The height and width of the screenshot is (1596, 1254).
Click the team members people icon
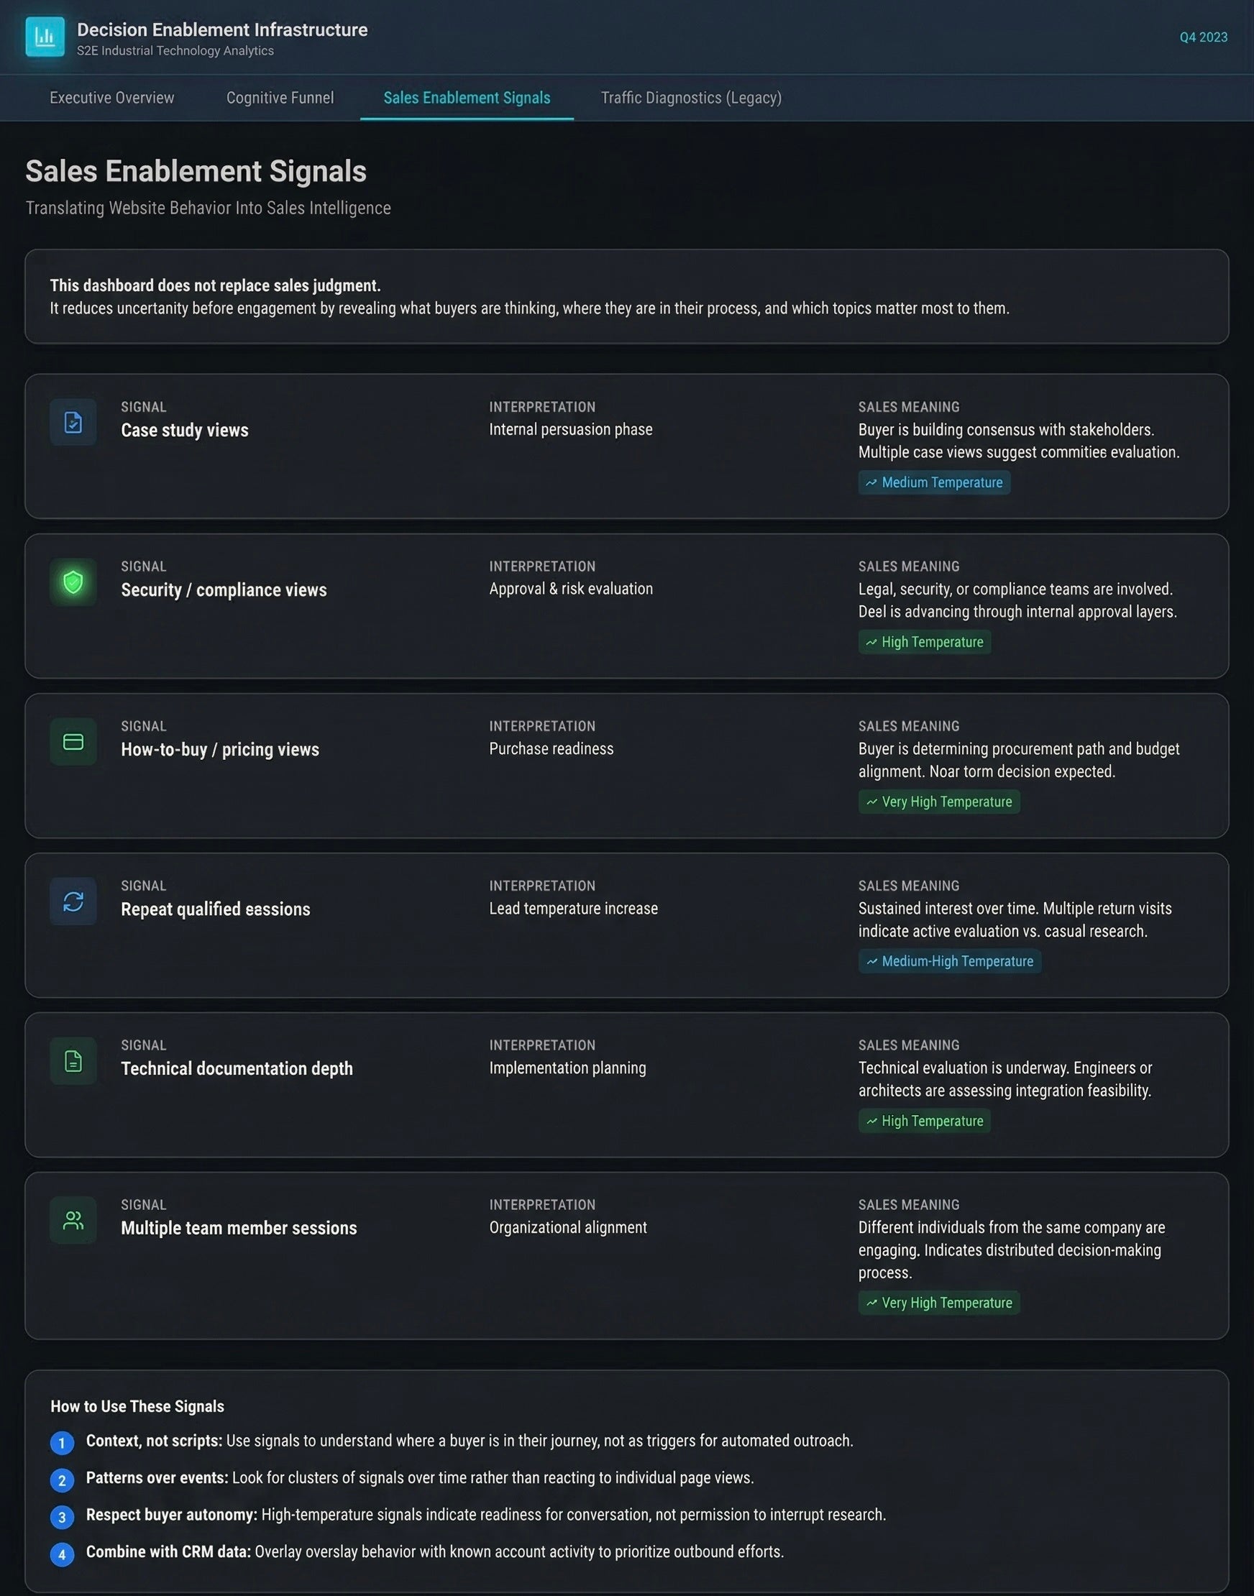73,1220
